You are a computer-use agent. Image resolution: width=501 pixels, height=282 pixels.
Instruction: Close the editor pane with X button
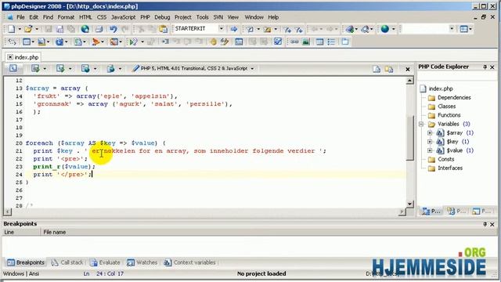click(x=408, y=69)
